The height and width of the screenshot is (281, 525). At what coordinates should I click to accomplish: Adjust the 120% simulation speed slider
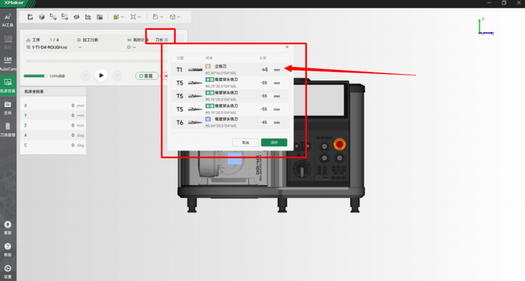(x=36, y=75)
